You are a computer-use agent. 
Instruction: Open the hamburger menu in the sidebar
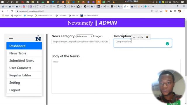[x=11, y=38]
